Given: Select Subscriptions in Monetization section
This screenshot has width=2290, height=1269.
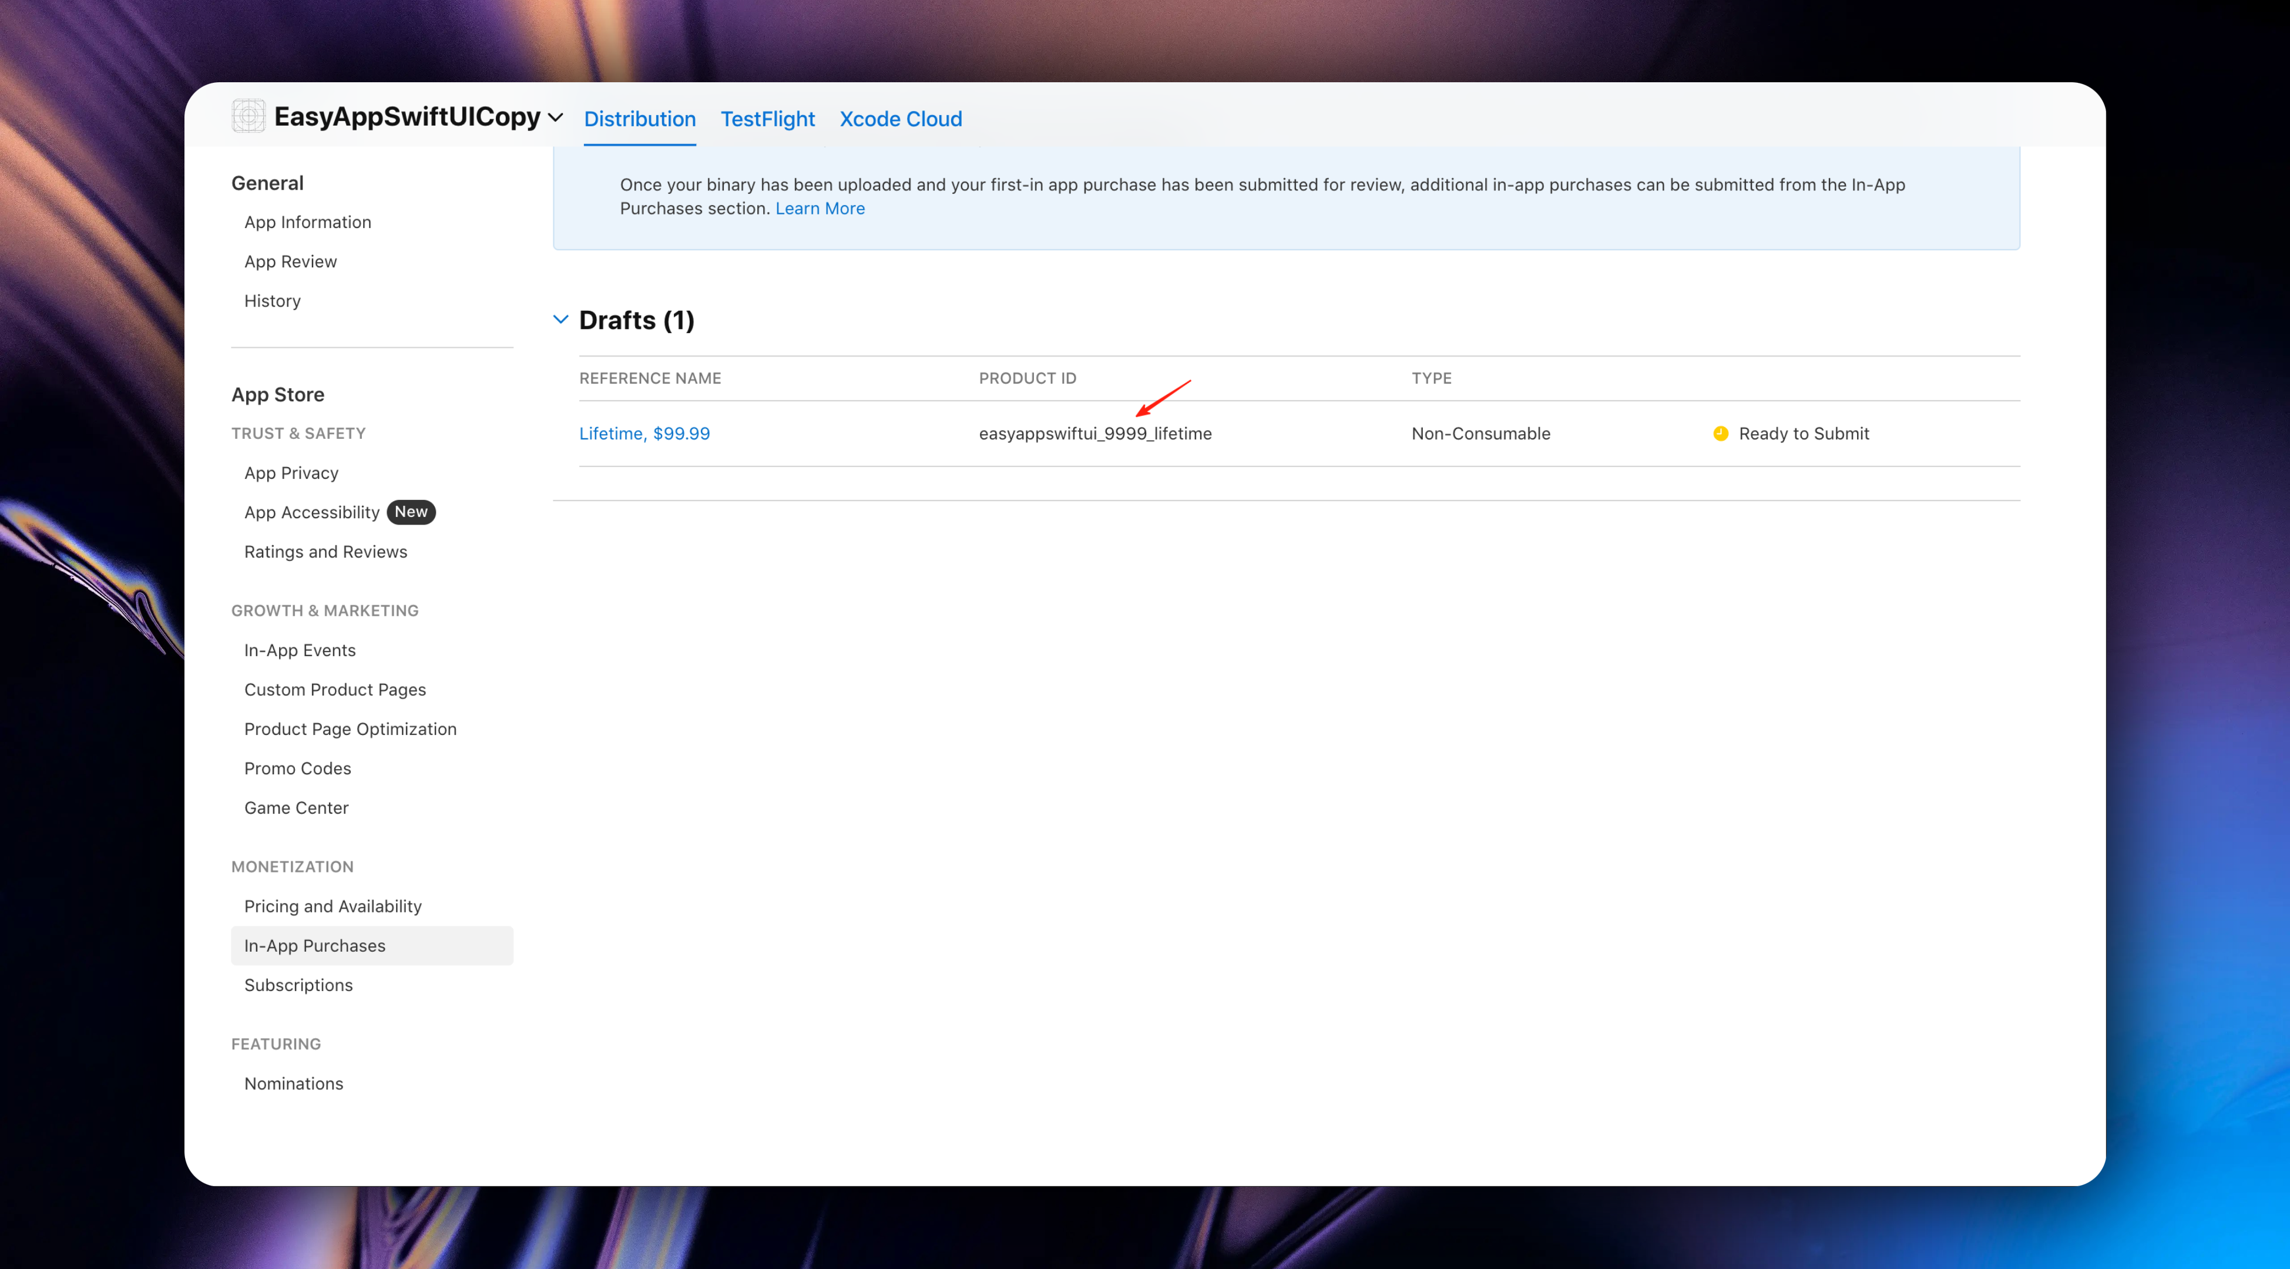Looking at the screenshot, I should (298, 985).
